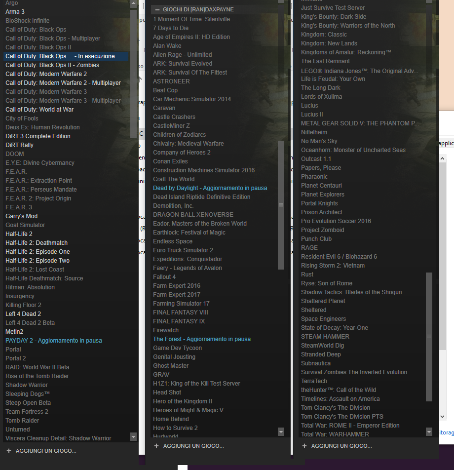Select Subnautica
454x470 pixels.
coord(315,363)
